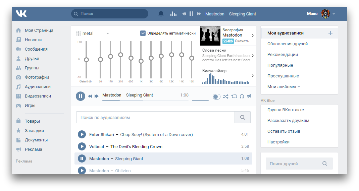
Task: Rewind using player previous icon
Action: pos(90,96)
